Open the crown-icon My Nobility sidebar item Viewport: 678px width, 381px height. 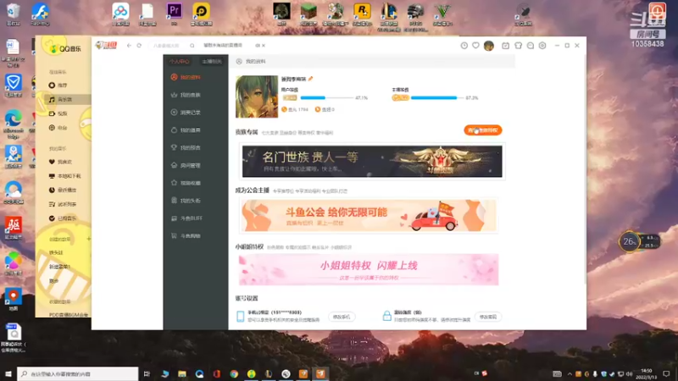point(186,95)
